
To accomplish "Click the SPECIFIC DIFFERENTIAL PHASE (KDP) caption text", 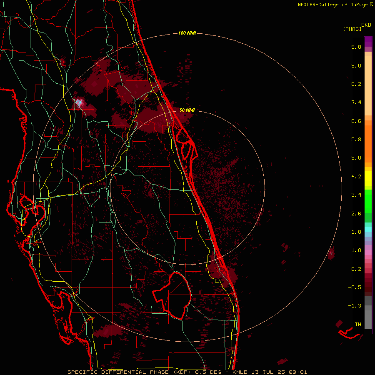I will click(130, 372).
